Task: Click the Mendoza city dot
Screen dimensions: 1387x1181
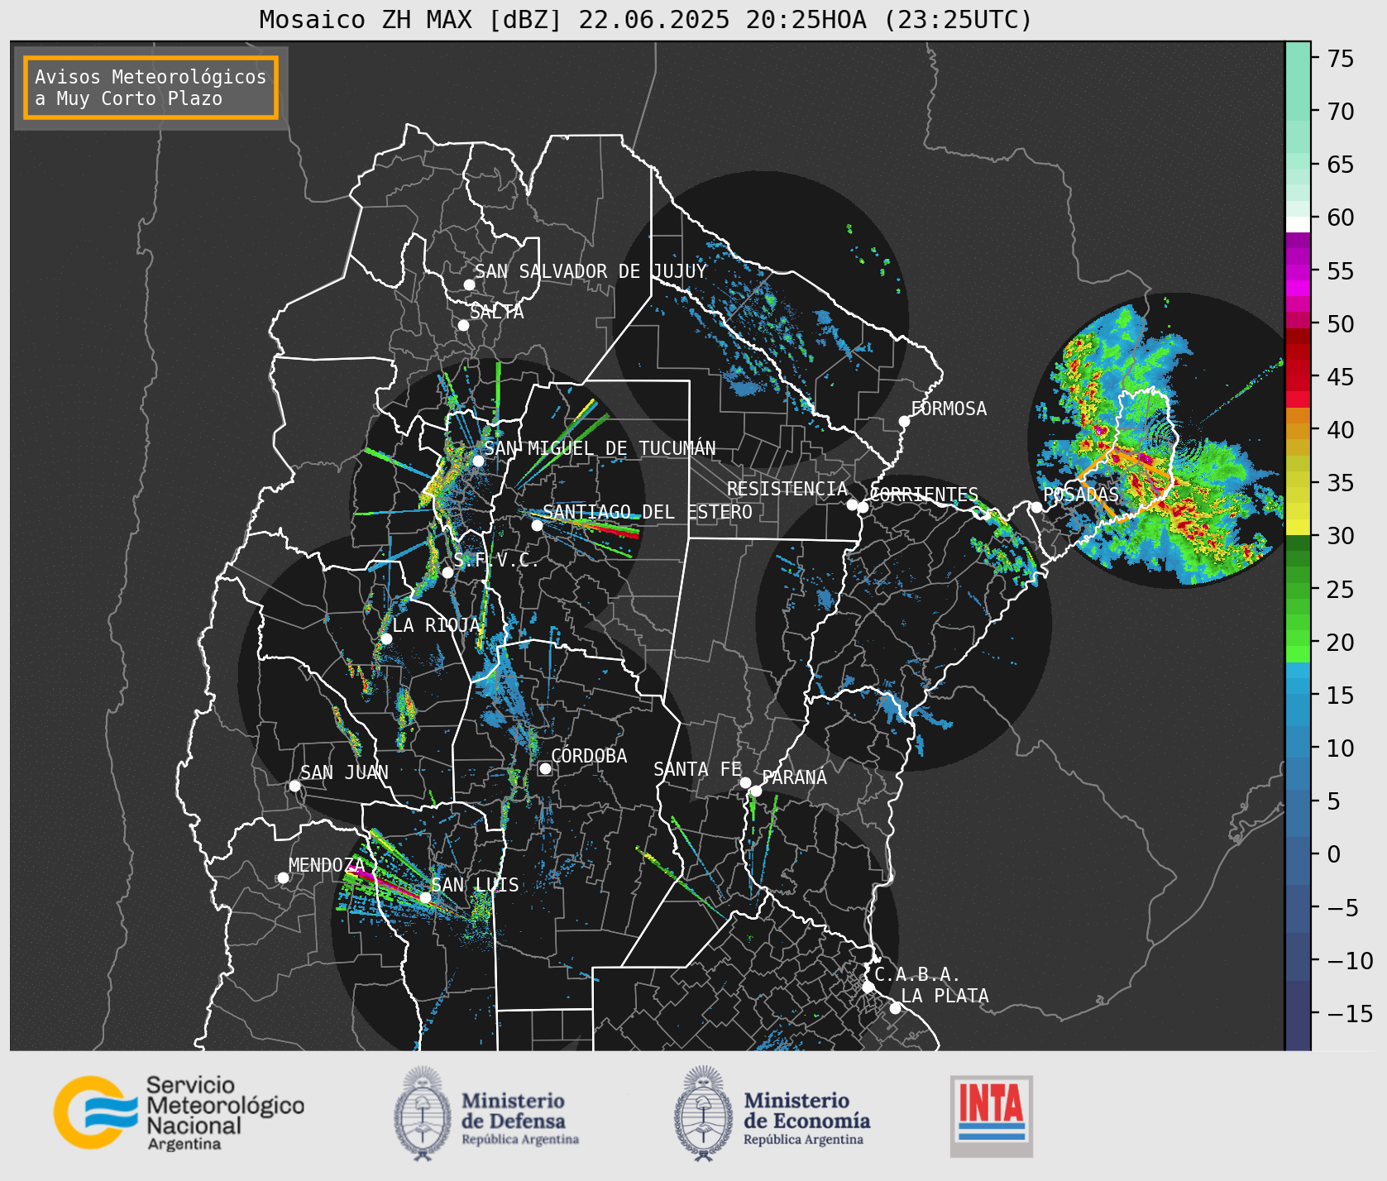Action: pos(283,877)
